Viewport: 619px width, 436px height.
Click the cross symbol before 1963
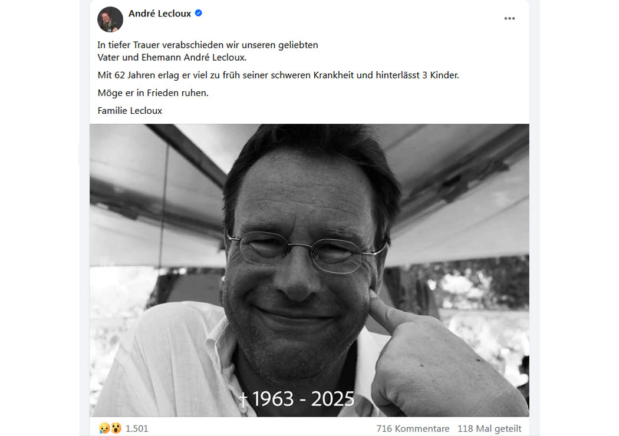point(243,399)
